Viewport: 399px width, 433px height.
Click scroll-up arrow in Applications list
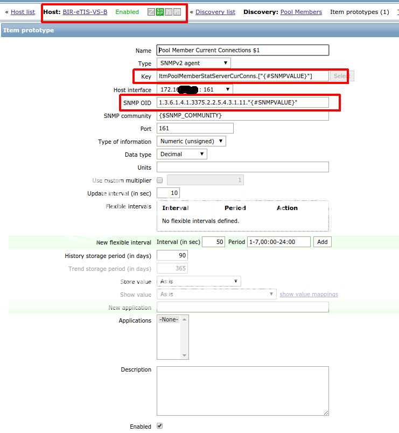[x=185, y=319]
